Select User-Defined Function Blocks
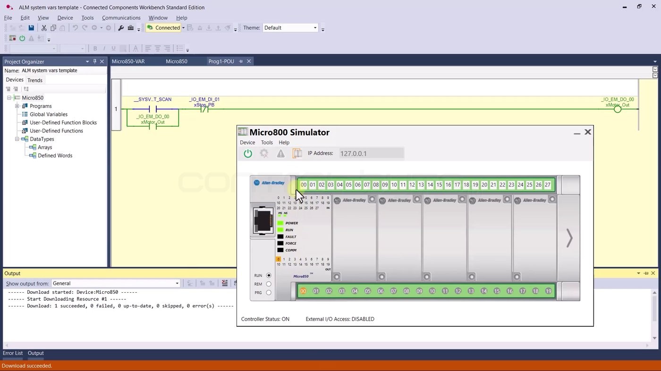The height and width of the screenshot is (371, 661). click(63, 123)
